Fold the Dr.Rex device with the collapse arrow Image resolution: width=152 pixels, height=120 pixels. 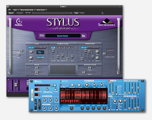point(32,83)
